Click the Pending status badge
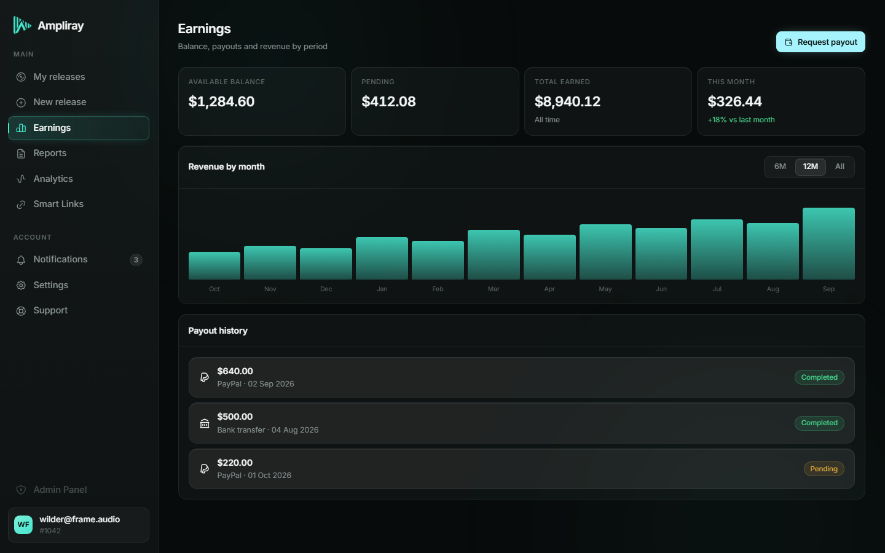The width and height of the screenshot is (885, 553). point(824,469)
